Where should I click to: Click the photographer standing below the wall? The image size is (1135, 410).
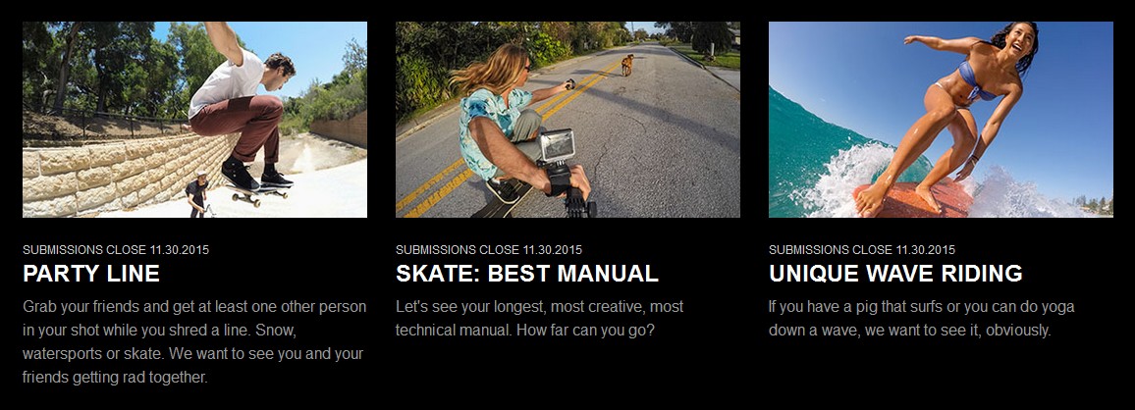(197, 195)
